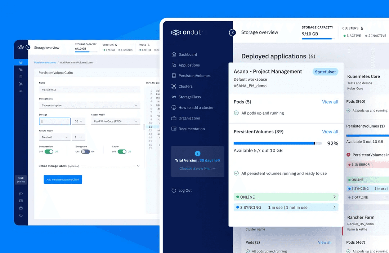
Task: Open the StorageClass Choose an option dropdown
Action: (x=89, y=105)
